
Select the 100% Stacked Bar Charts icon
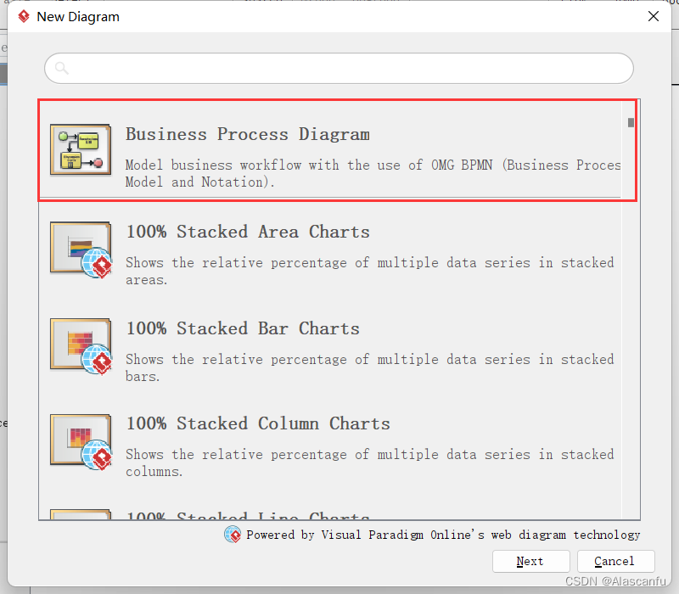81,346
